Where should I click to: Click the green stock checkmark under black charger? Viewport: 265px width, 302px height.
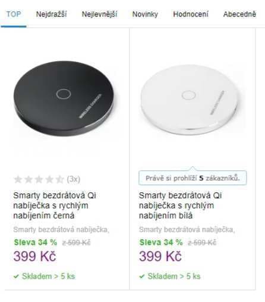point(16,276)
